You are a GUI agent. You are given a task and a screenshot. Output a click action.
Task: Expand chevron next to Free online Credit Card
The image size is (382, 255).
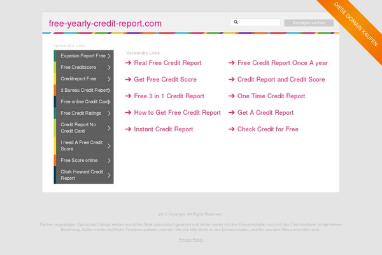tap(109, 102)
